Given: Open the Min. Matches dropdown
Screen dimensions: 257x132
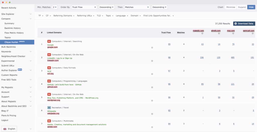Looking at the screenshot, I should click(x=55, y=7).
